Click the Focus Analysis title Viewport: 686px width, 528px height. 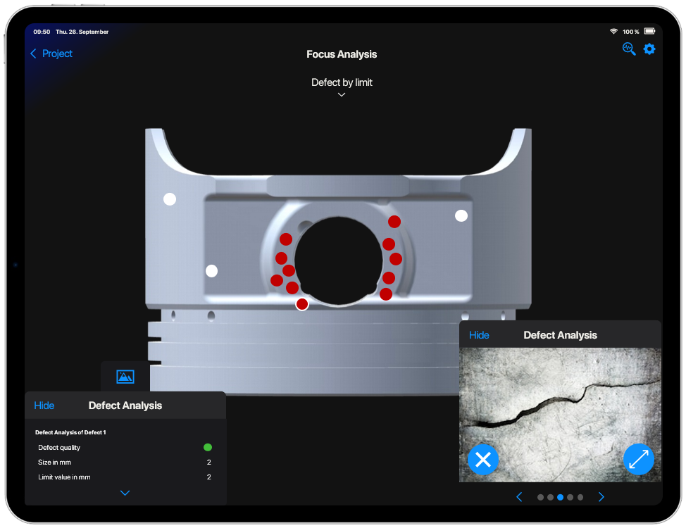(x=342, y=54)
